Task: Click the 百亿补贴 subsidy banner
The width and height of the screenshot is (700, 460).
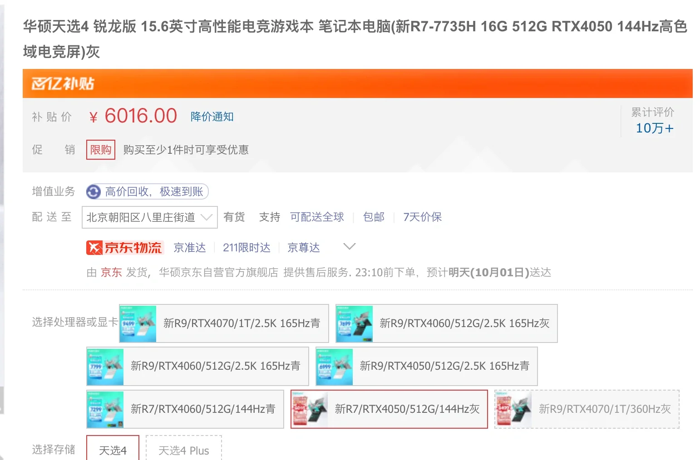Action: [358, 83]
